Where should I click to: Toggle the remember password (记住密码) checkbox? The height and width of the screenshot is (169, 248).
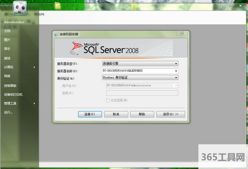point(108,100)
